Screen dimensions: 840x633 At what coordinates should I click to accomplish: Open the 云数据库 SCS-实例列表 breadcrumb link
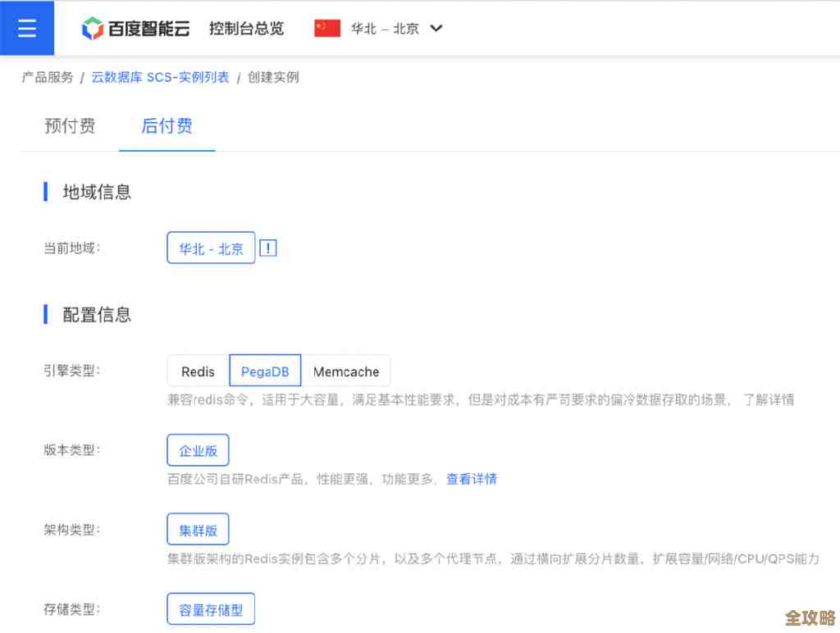(160, 76)
